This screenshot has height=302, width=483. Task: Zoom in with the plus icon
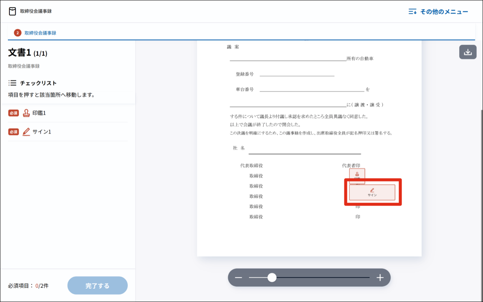[x=380, y=278]
